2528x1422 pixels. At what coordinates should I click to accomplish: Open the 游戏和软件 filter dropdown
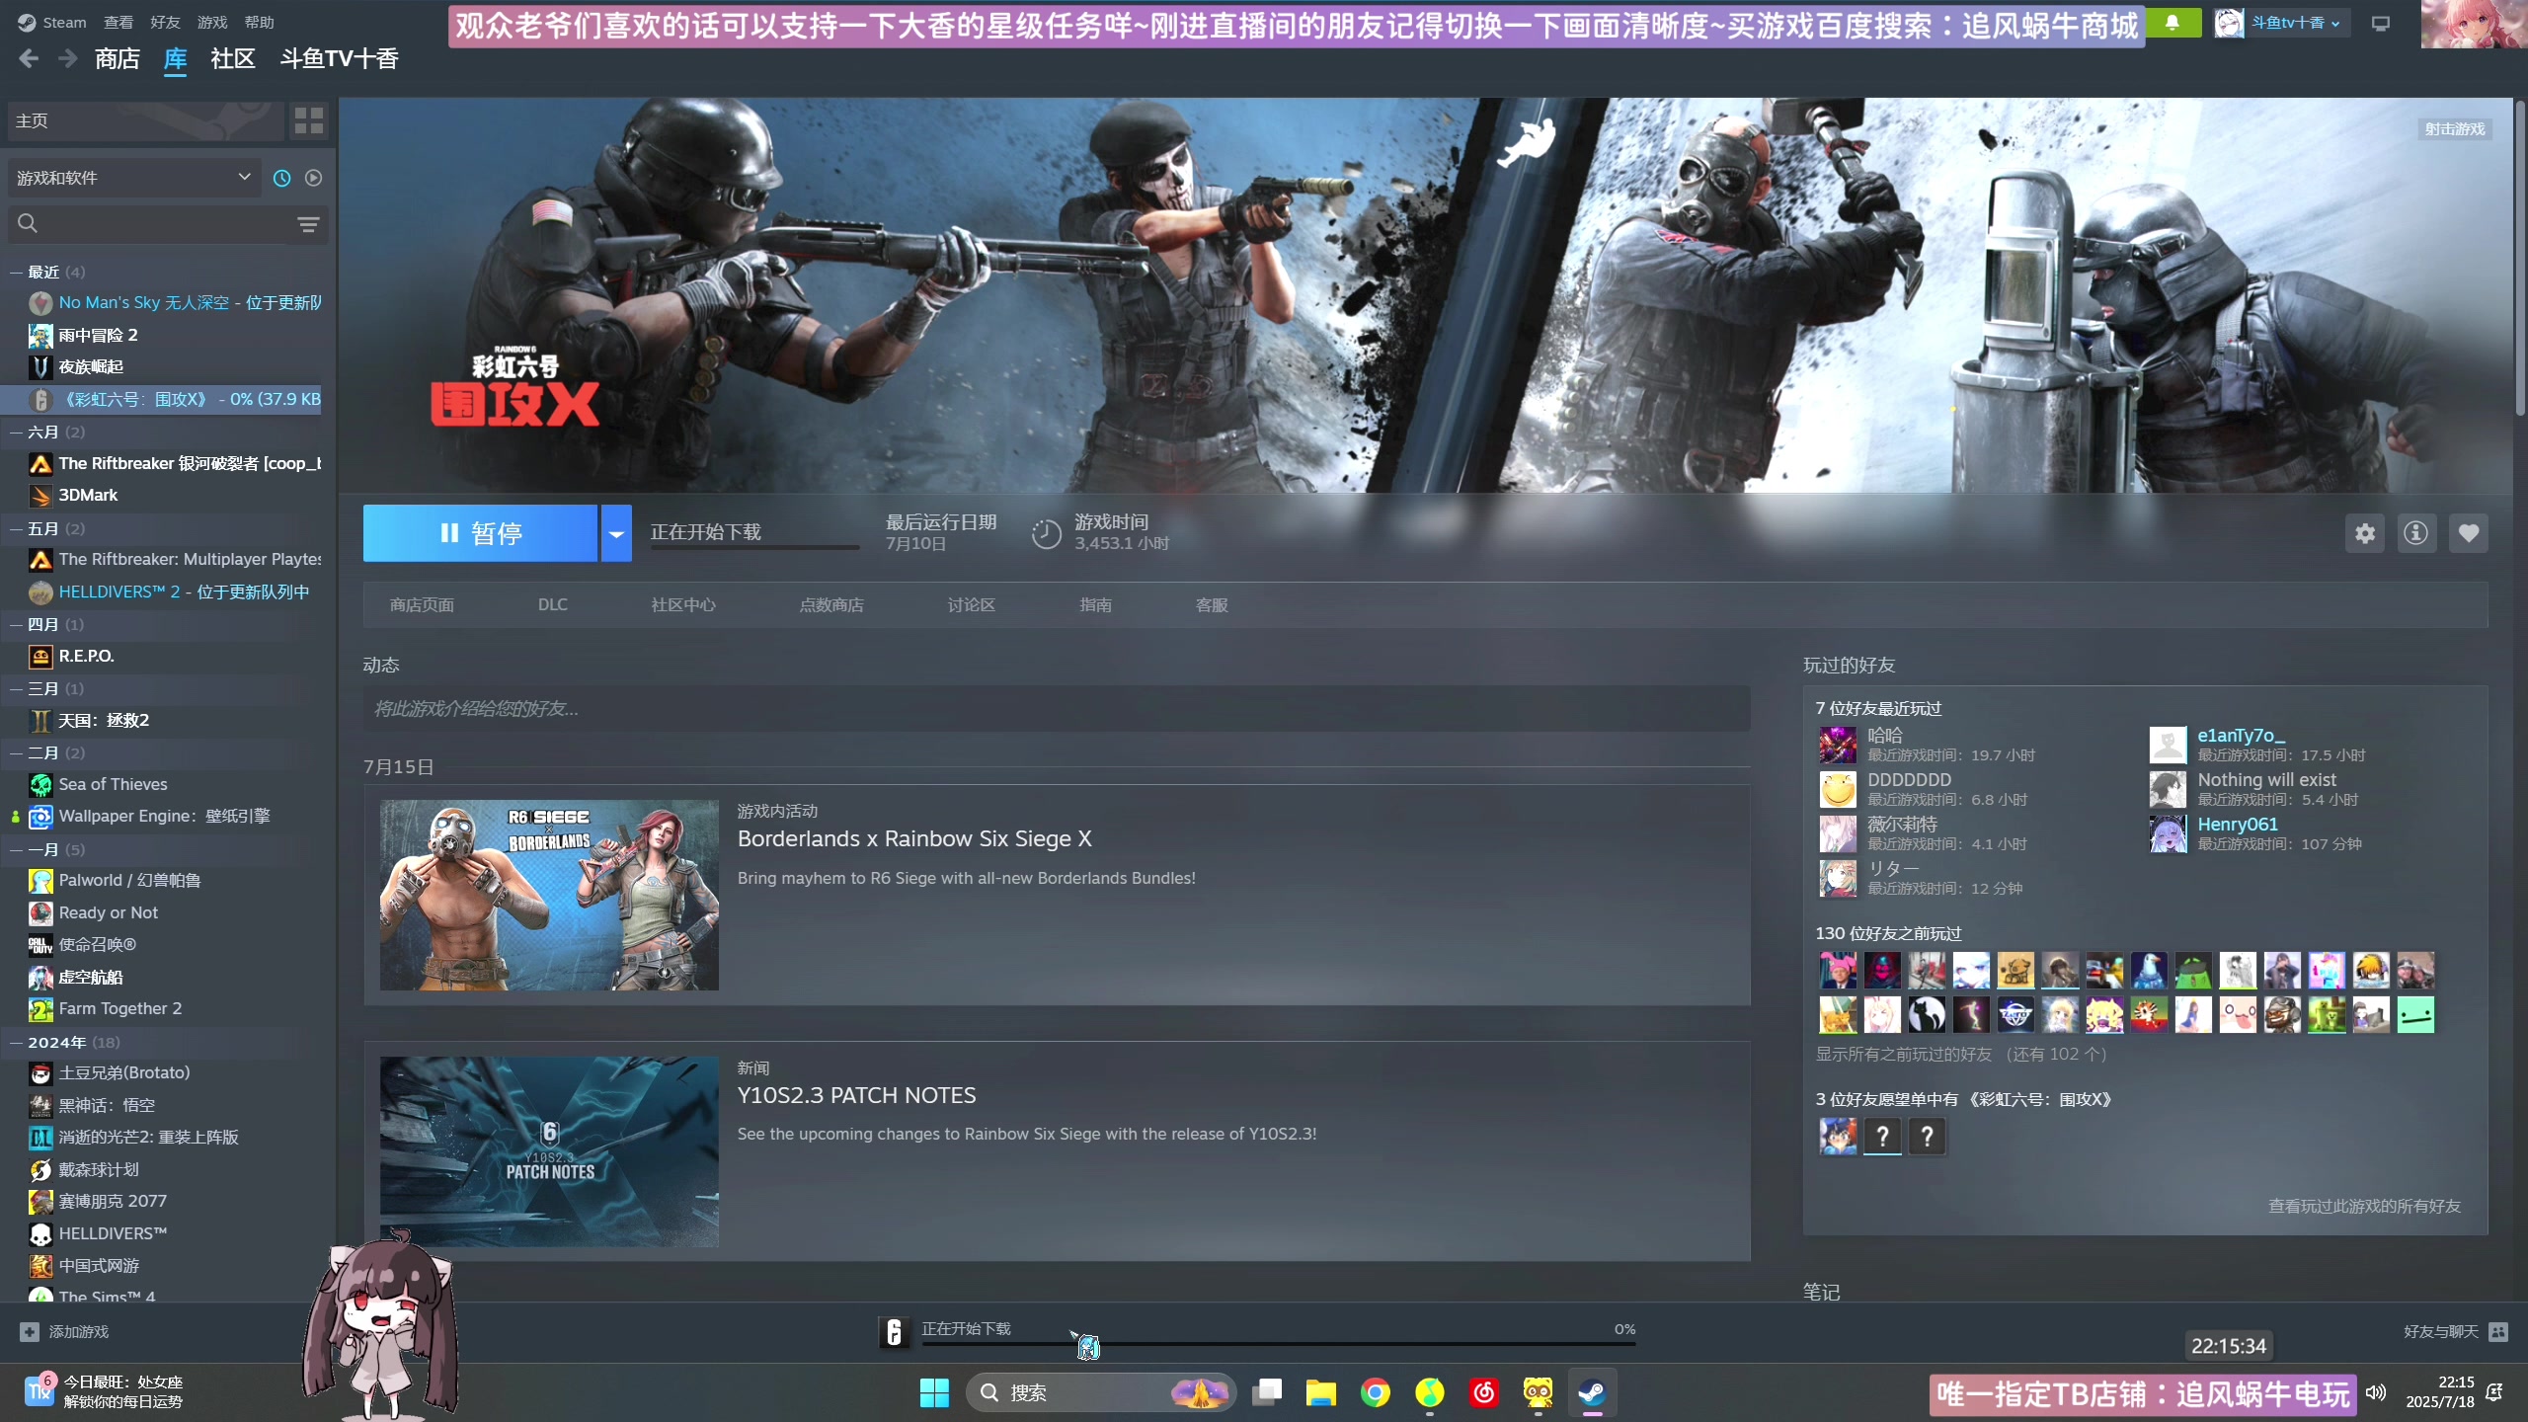point(133,178)
